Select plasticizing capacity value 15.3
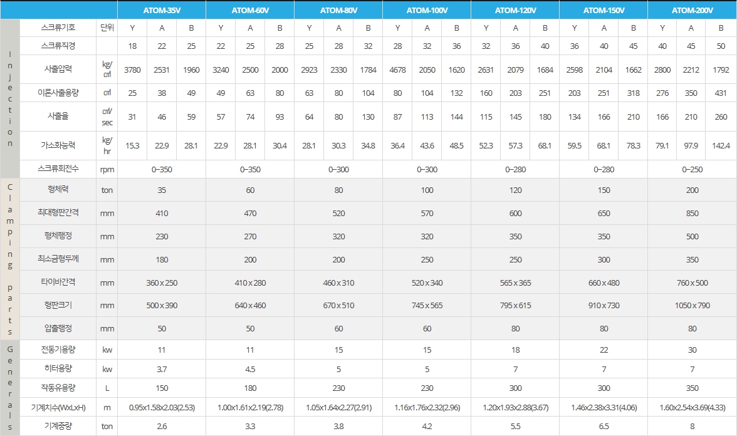 coord(133,145)
